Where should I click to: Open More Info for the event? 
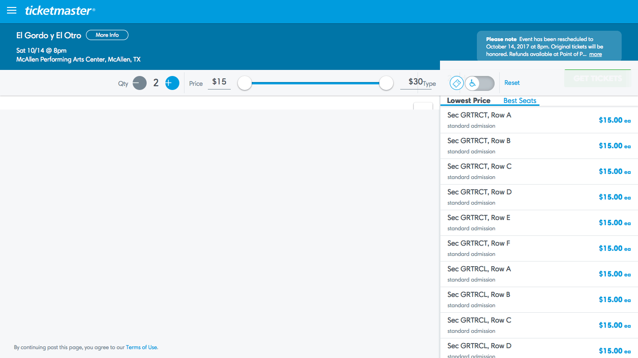click(107, 35)
